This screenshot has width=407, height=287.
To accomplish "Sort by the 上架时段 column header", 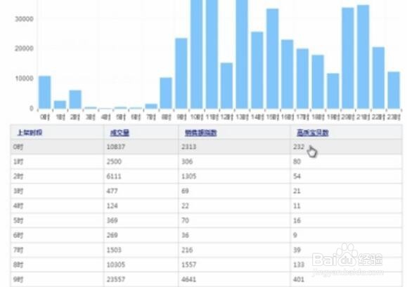I will coord(30,133).
